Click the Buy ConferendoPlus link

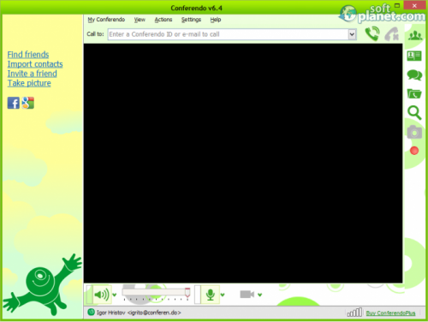pos(390,313)
